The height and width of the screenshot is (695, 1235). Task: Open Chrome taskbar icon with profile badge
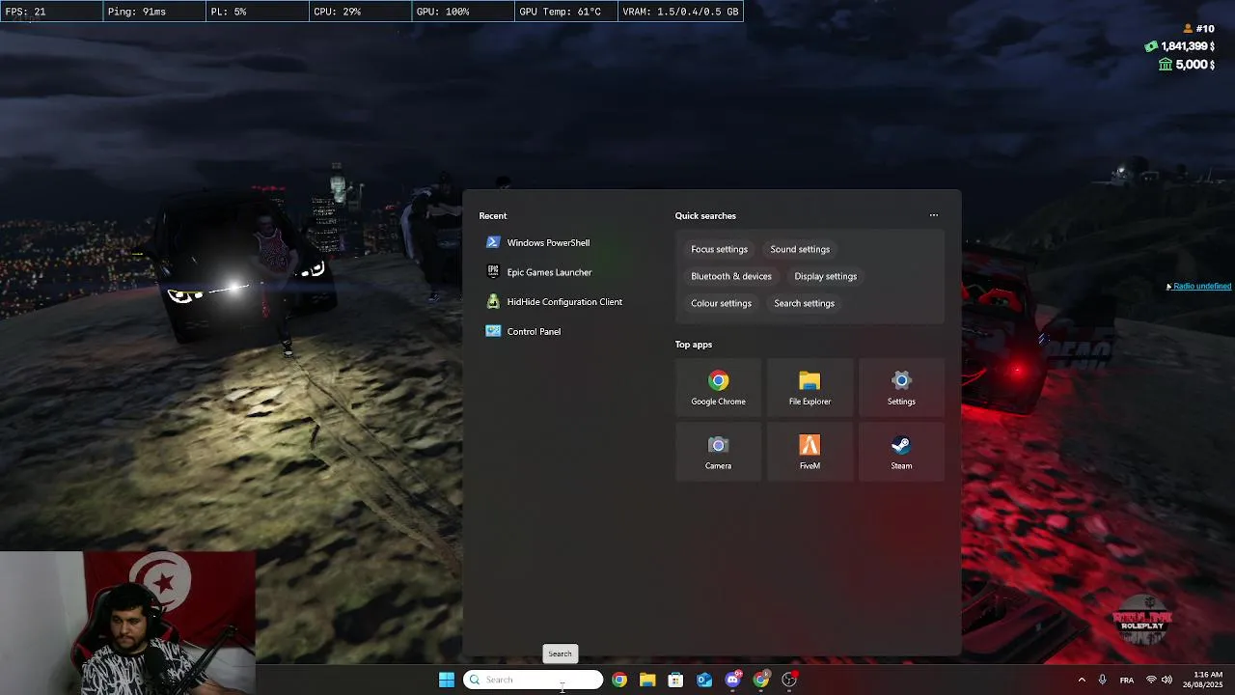[761, 680]
